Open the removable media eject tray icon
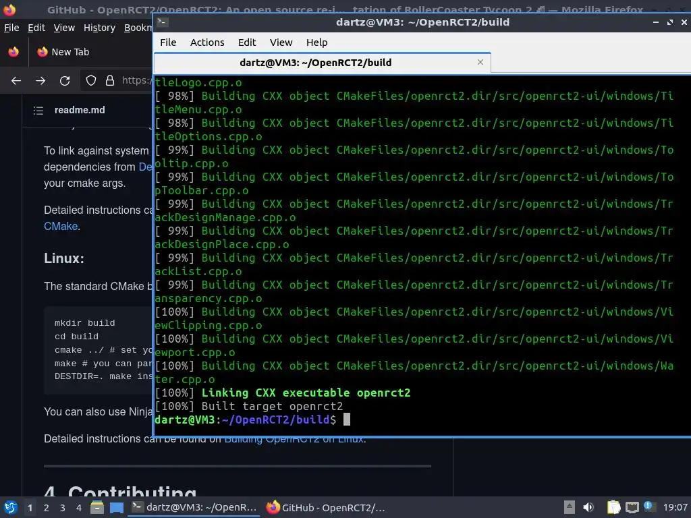Image resolution: width=691 pixels, height=518 pixels. point(570,507)
